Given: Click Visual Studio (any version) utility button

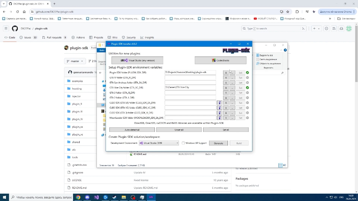Looking at the screenshot, I should pyautogui.click(x=137, y=60).
